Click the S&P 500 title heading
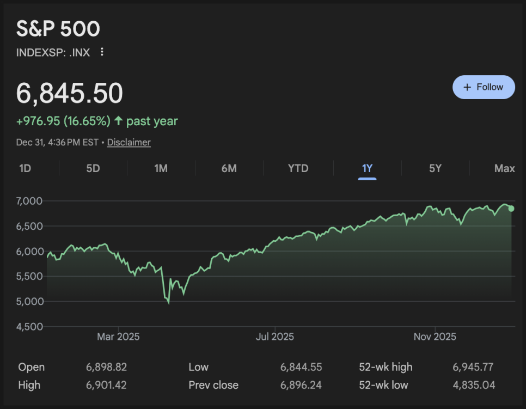Image resolution: width=526 pixels, height=409 pixels. (58, 29)
